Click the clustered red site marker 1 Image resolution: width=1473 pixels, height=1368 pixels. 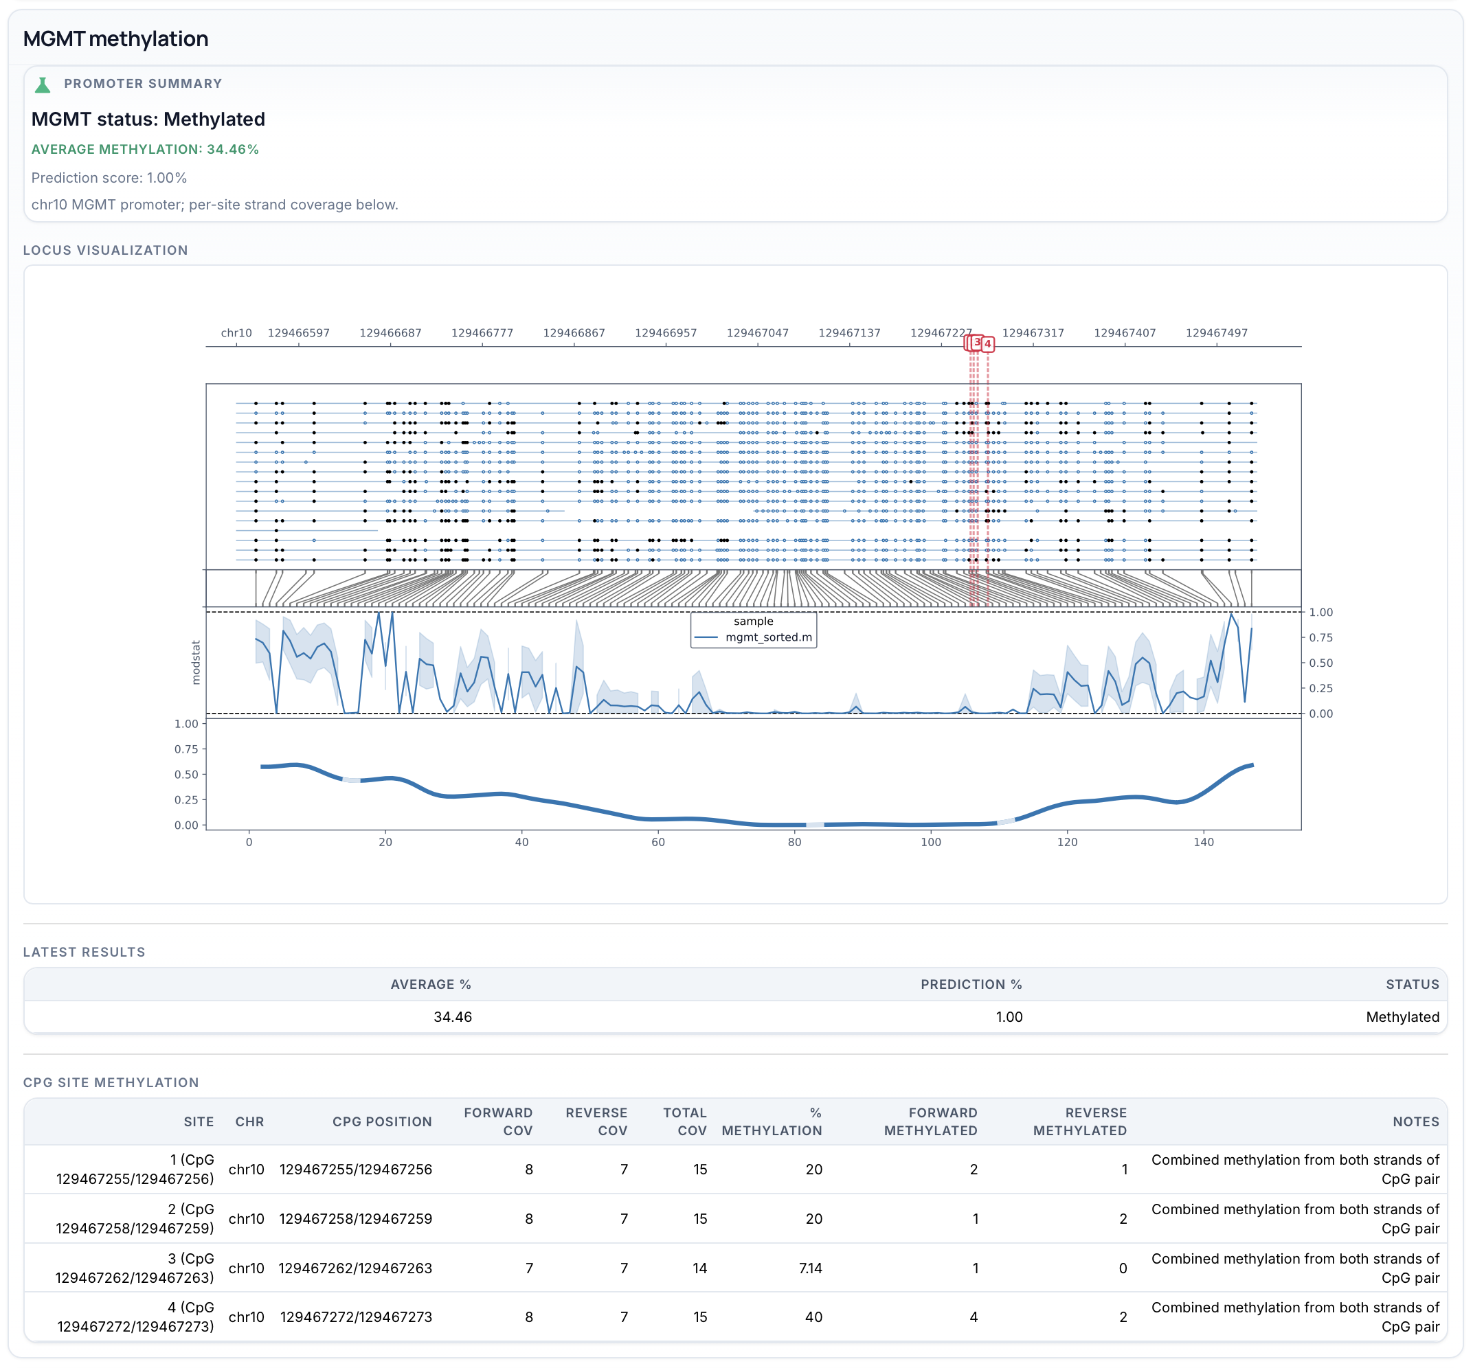point(967,343)
